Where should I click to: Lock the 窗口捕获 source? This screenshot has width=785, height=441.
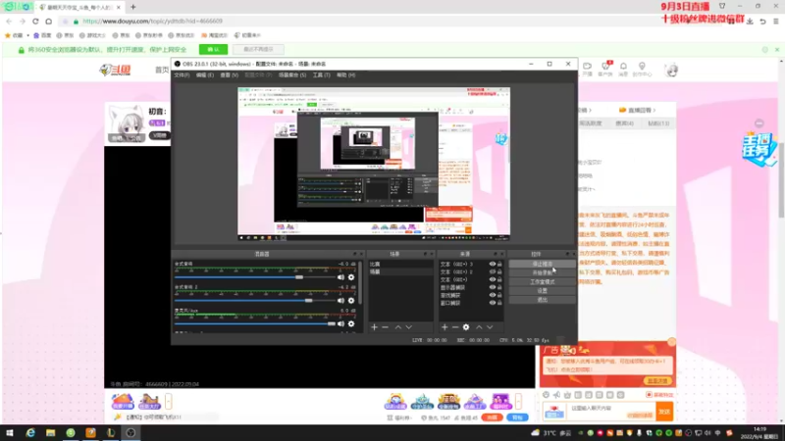tap(499, 303)
